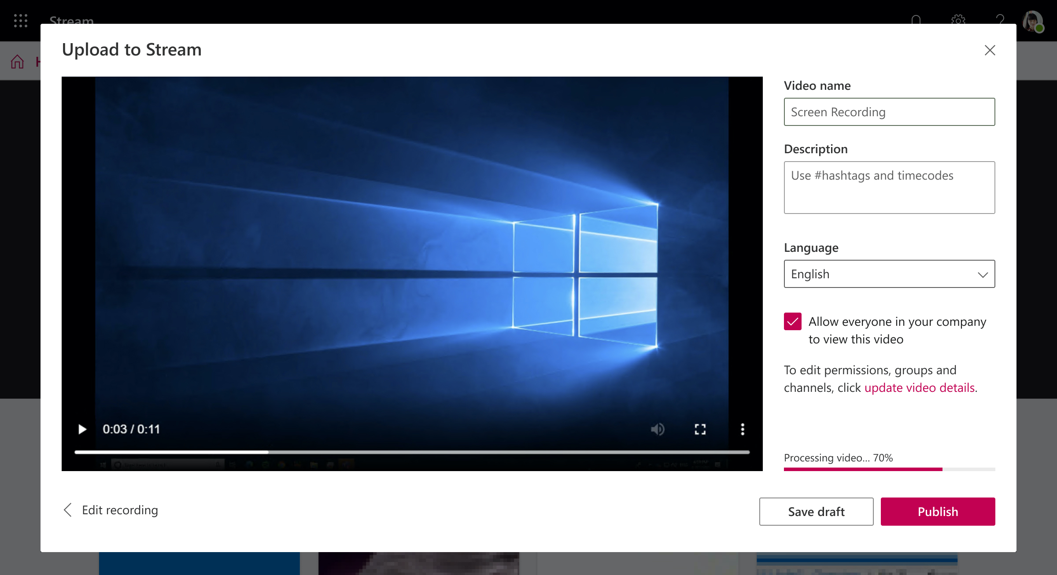Click the Home icon in navigation

point(17,62)
